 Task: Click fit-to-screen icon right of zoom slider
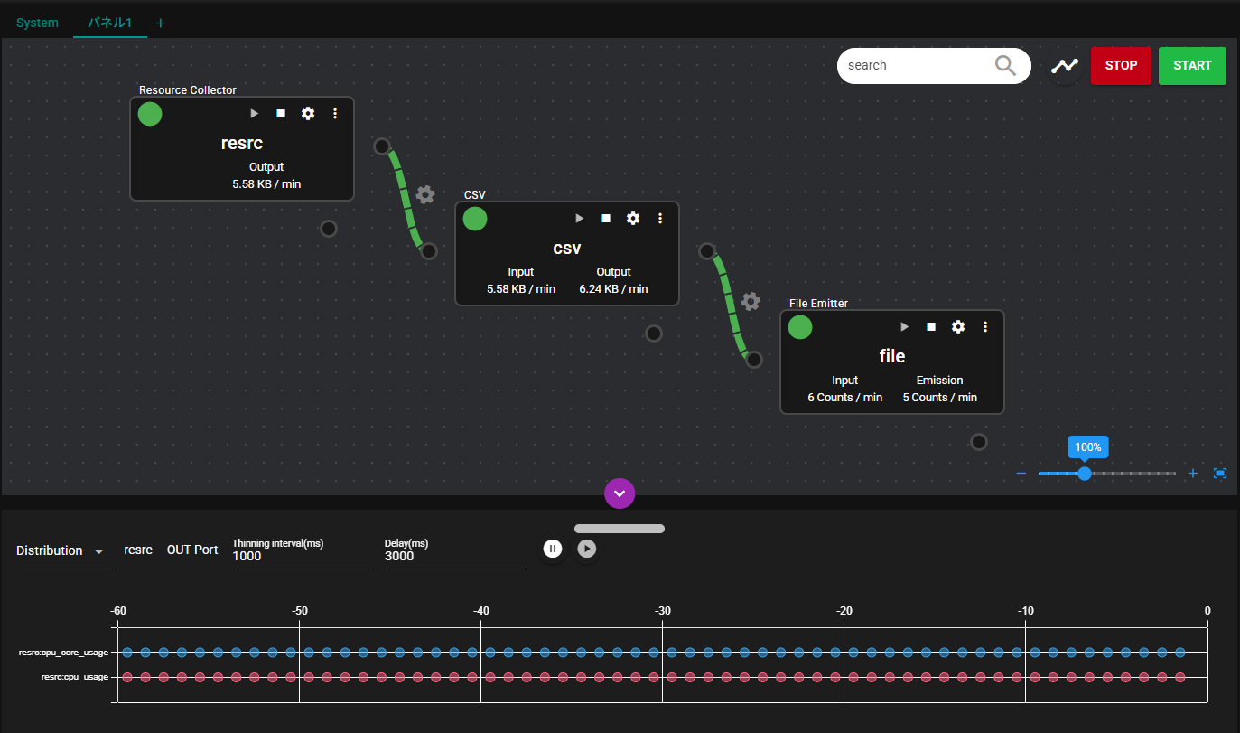1219,474
